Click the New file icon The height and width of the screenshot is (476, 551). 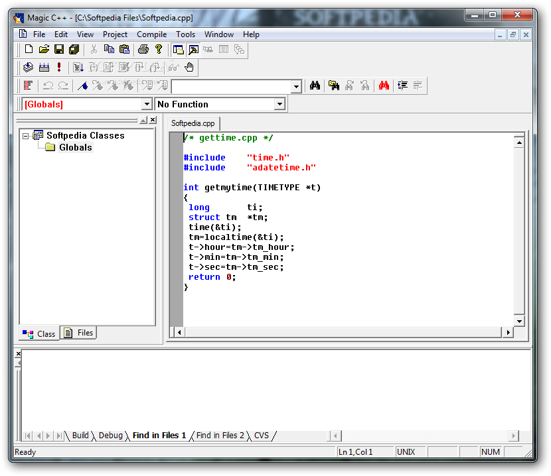point(29,49)
